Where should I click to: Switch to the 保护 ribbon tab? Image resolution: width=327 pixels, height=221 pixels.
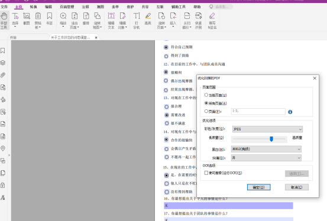(130, 7)
